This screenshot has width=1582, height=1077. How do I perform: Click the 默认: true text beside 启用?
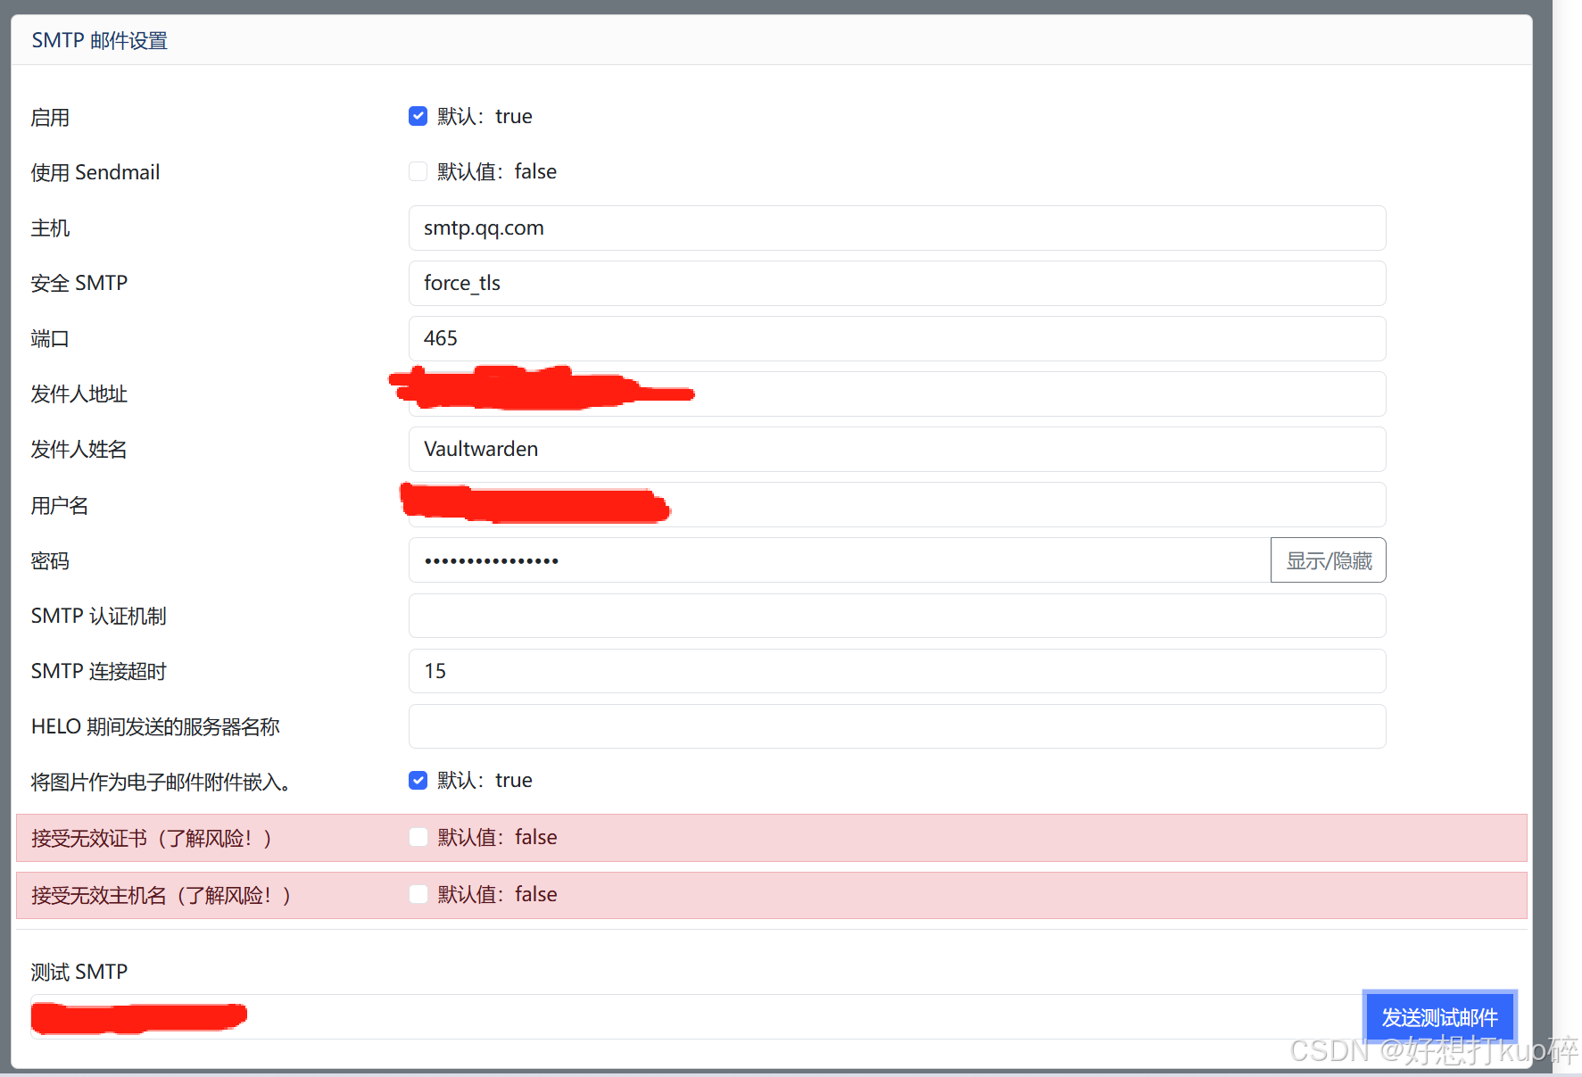[x=485, y=116]
